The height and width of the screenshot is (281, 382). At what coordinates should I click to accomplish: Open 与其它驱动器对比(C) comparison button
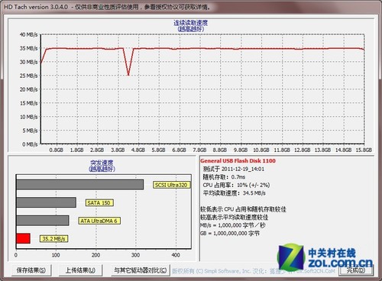(141, 270)
